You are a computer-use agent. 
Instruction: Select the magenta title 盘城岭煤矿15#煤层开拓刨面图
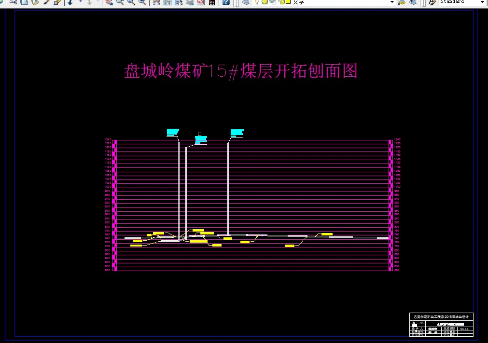pos(241,71)
